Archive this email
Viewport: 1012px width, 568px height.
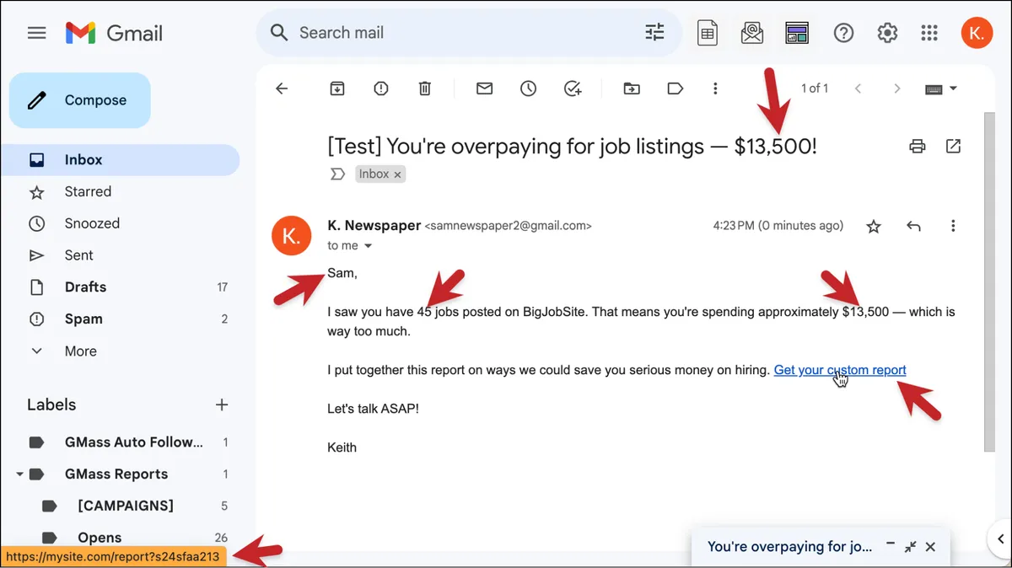click(337, 88)
